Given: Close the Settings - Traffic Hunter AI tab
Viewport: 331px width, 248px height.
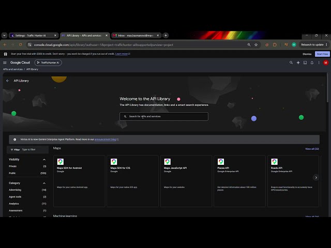Looking at the screenshot, I should (55, 36).
